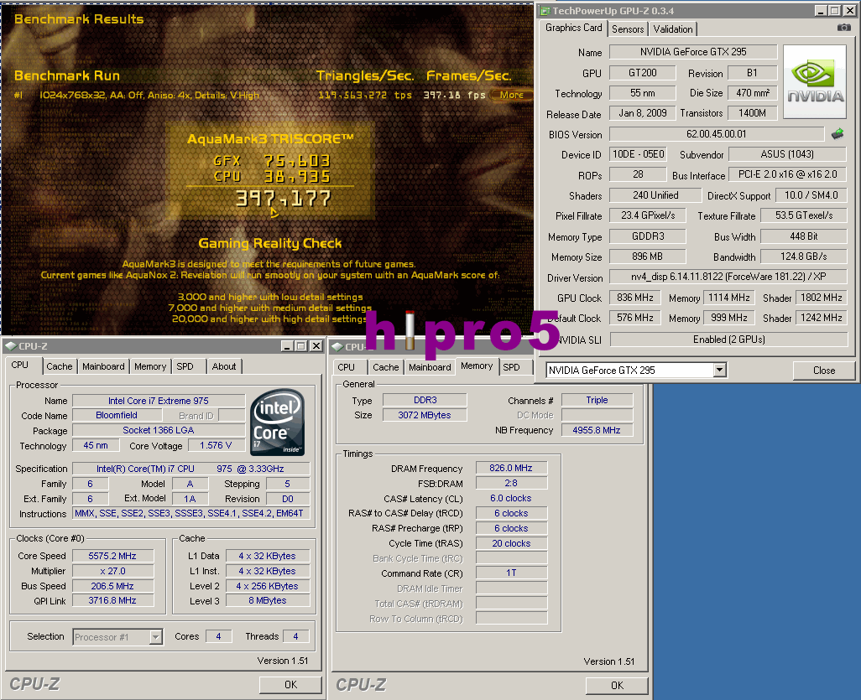Click the left CPU-Z title bar icon
Screen dimensions: 861x700
10,346
